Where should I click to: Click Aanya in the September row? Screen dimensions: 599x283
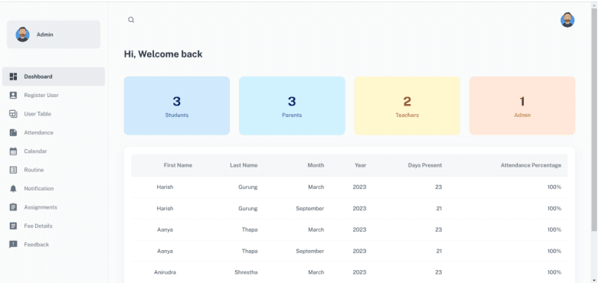(x=165, y=252)
